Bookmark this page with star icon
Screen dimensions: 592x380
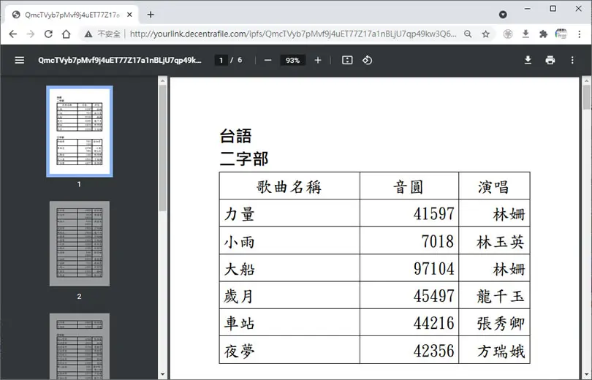tap(486, 34)
